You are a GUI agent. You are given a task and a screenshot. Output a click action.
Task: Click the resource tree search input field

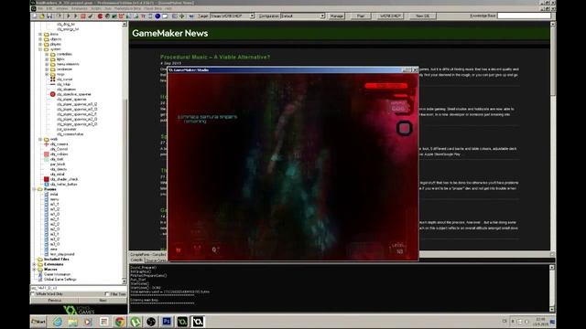coord(78,288)
